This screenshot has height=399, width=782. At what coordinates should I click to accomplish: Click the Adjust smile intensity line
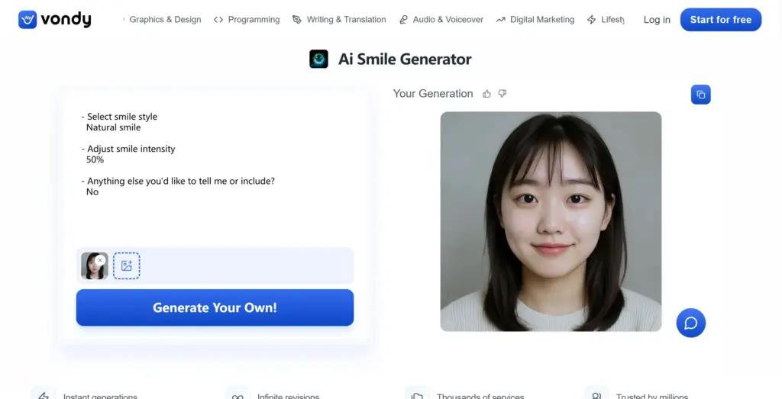tap(128, 149)
